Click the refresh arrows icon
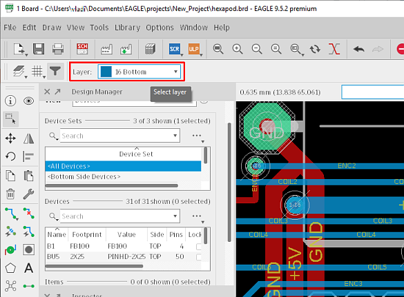The image size is (404, 297). tap(315, 49)
